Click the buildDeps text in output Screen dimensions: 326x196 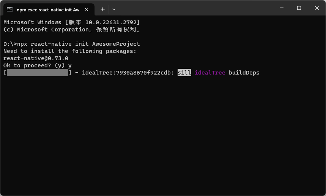(244, 73)
